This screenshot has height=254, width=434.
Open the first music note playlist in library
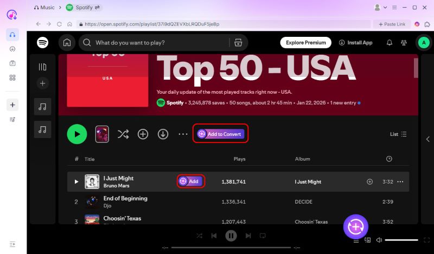coord(42,106)
